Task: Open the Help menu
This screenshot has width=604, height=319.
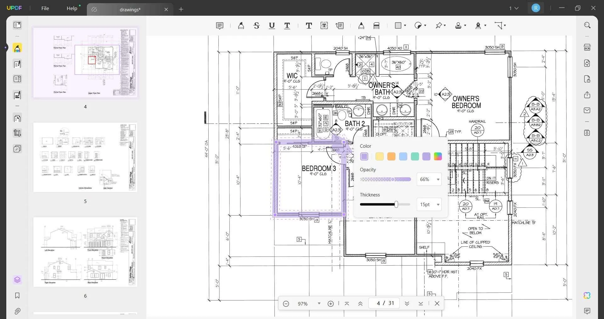Action: (72, 8)
